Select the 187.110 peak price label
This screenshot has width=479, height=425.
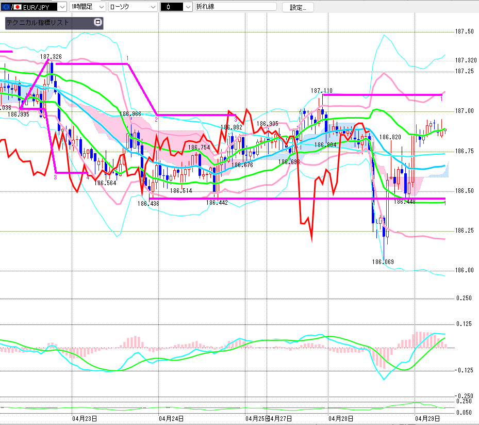321,91
